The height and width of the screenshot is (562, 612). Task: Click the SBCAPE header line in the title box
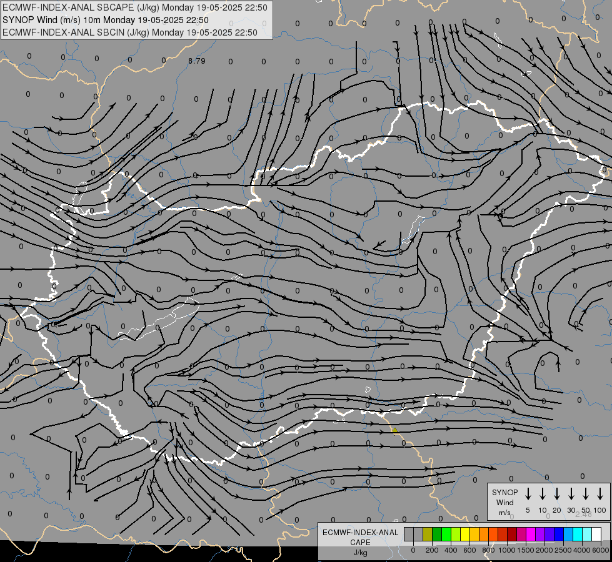click(x=135, y=7)
